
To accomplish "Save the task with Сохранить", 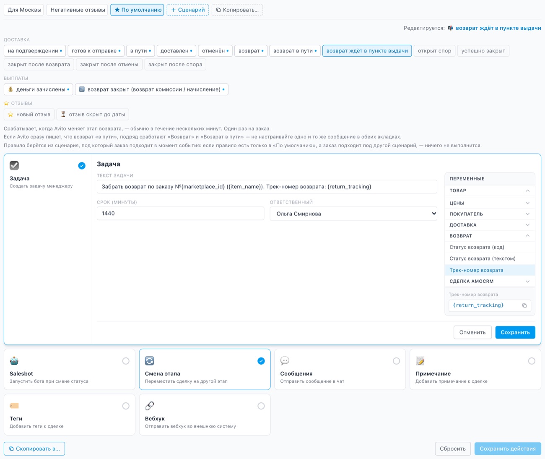I will pos(515,332).
